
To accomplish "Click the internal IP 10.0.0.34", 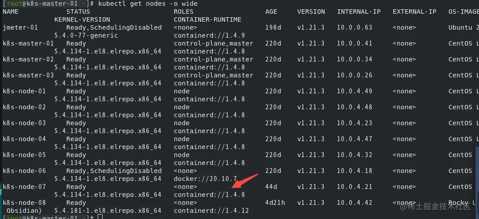I will pos(355,59).
